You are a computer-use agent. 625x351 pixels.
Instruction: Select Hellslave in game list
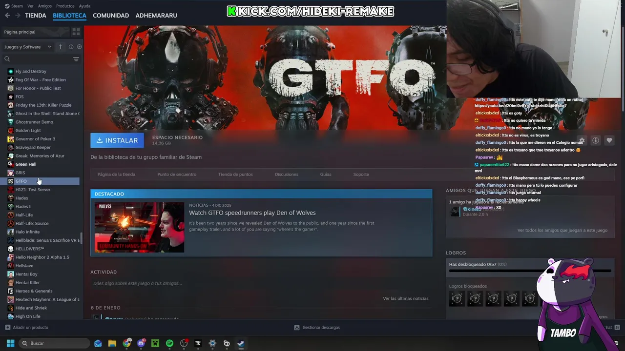click(x=24, y=266)
